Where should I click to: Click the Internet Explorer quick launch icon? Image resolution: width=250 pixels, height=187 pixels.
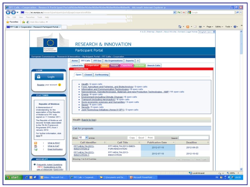pyautogui.click(x=27, y=177)
